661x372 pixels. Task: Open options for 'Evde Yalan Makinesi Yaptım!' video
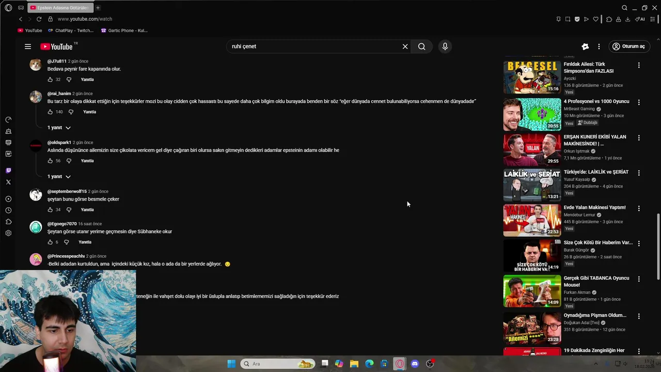[x=639, y=208]
